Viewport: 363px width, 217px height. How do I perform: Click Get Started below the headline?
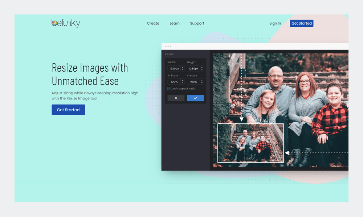tap(68, 110)
